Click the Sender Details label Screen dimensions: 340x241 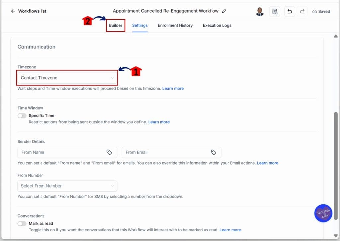click(31, 142)
